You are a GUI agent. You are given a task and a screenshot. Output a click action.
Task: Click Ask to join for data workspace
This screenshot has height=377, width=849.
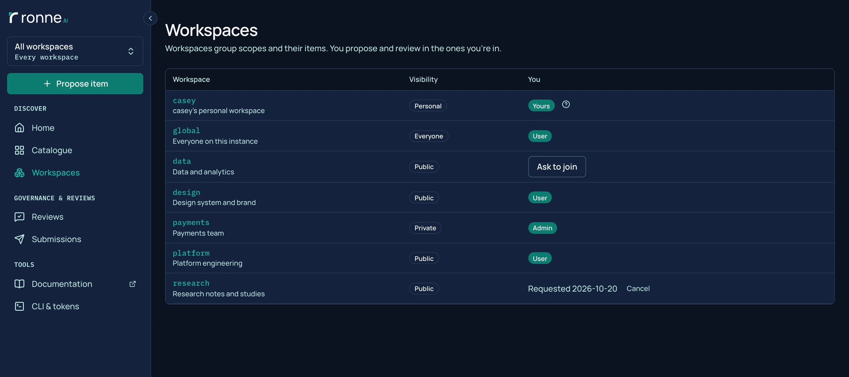[557, 167]
